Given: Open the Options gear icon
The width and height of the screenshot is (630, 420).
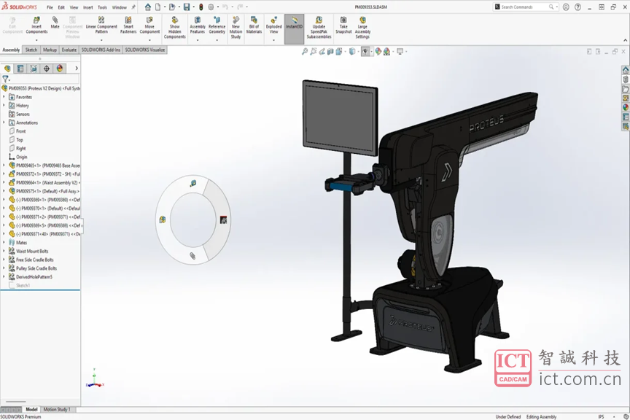Looking at the screenshot, I should click(211, 7).
